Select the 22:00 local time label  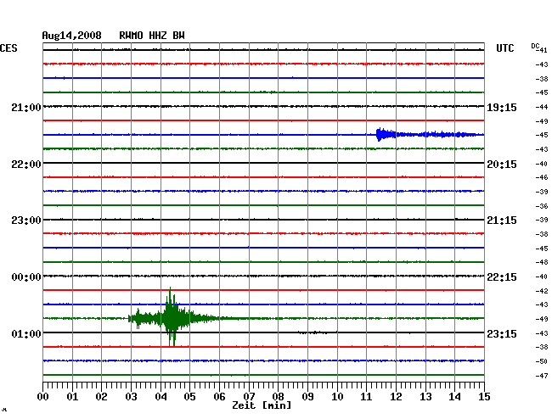click(x=26, y=165)
